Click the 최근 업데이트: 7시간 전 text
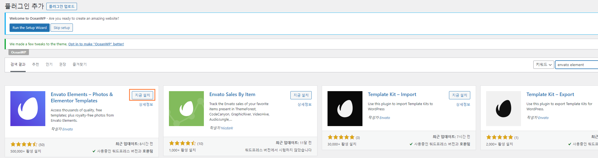 coord(451,137)
